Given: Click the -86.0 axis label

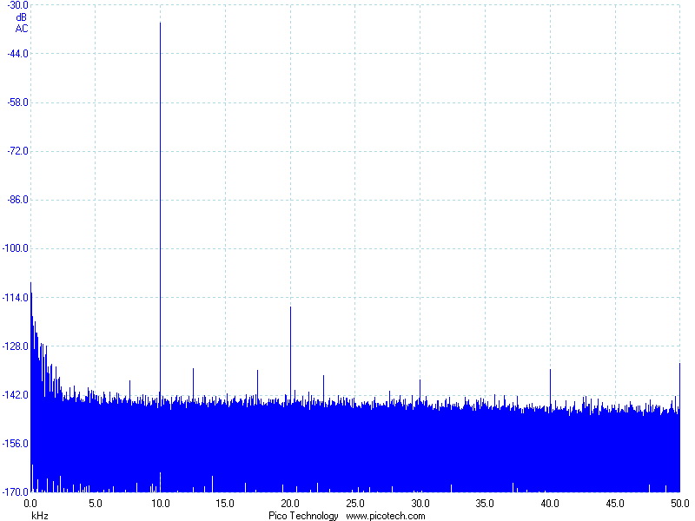Looking at the screenshot, I should [17, 200].
